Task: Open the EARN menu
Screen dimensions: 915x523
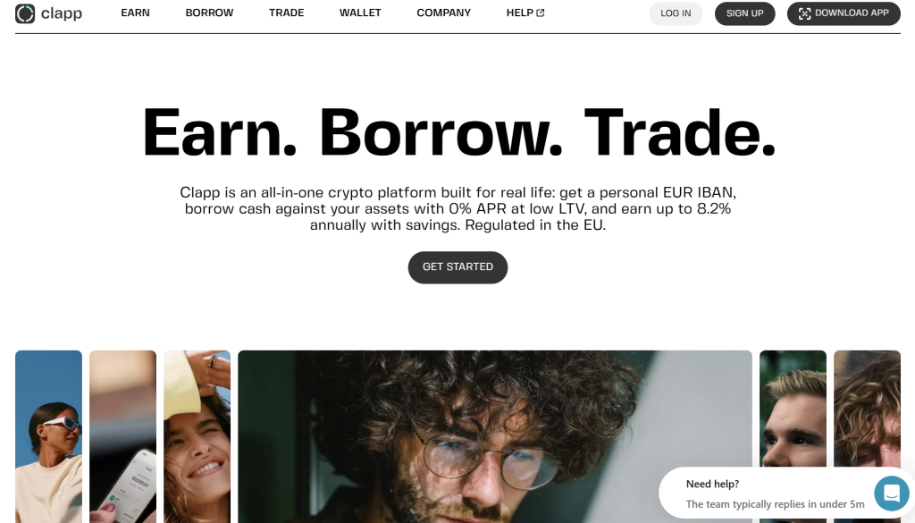Action: (x=136, y=13)
